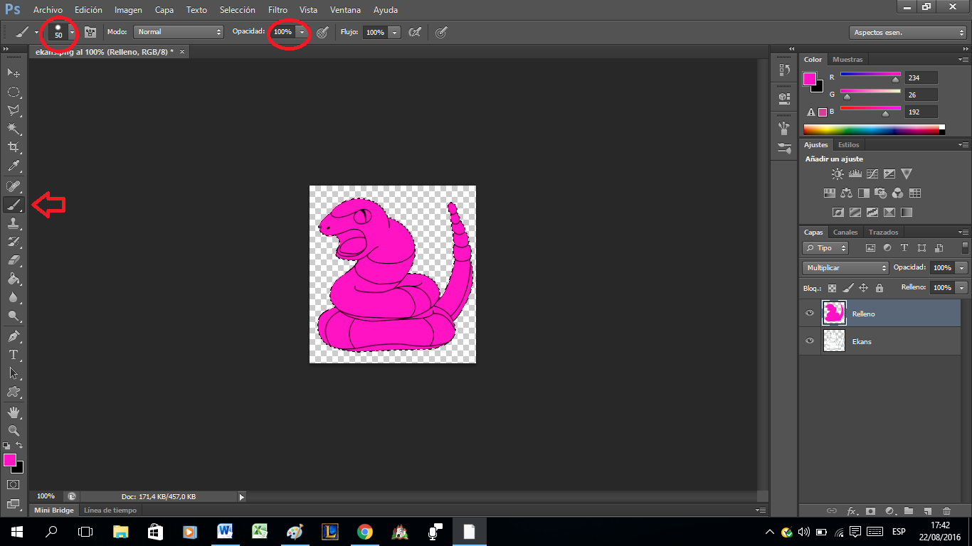
Task: Toggle Quick Mask mode
Action: click(x=14, y=484)
